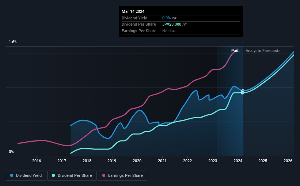Click the JP¥23.000 dividend per share value
Screen dimensions: 300x186
[x=172, y=25]
